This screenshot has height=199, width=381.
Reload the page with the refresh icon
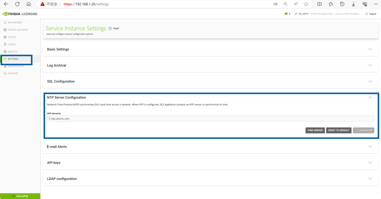tap(17, 4)
